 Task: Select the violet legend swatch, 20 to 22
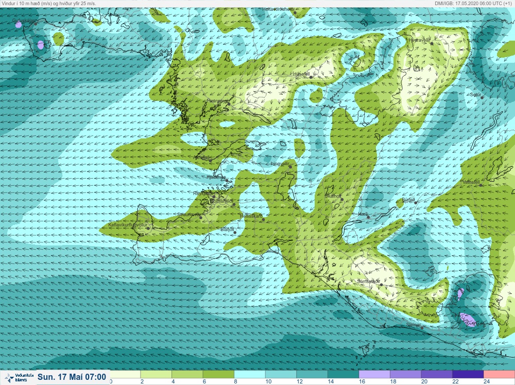pos(437,375)
